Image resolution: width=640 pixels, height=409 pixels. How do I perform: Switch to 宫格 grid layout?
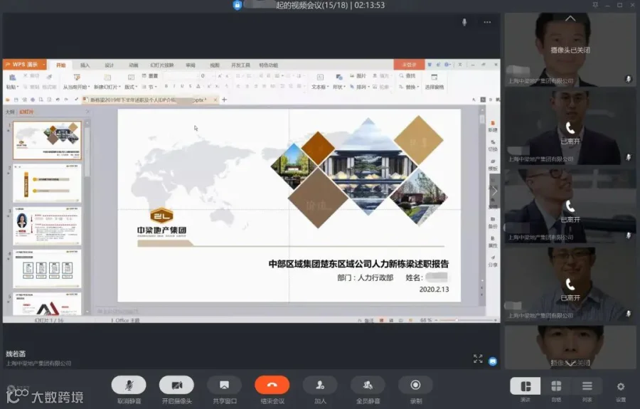556,386
